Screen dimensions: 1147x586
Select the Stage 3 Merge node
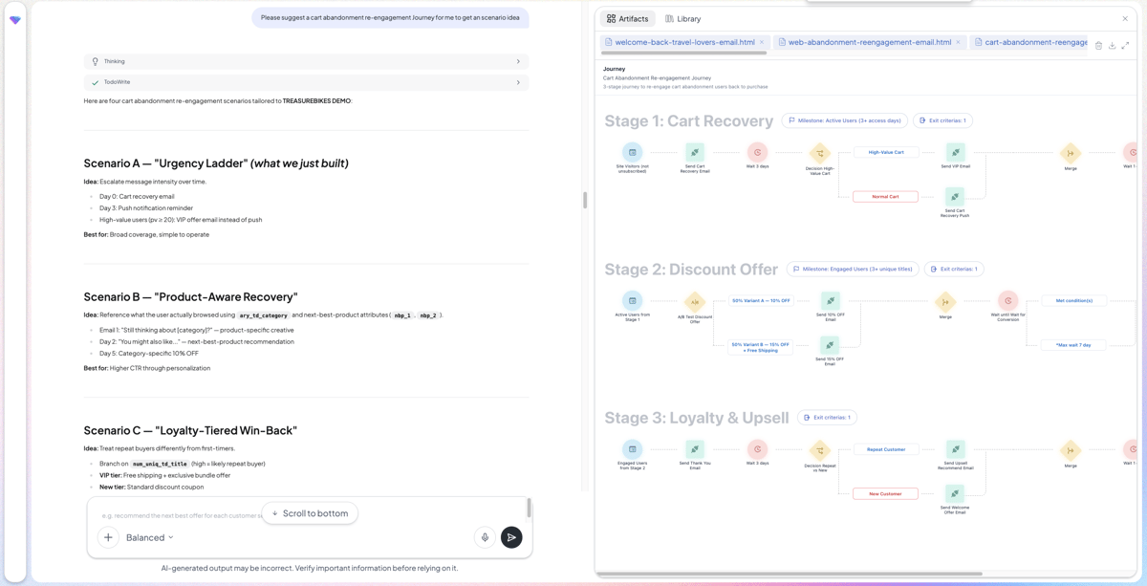pyautogui.click(x=1071, y=450)
